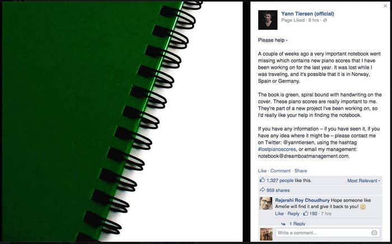Viewport: 392px width, 244px height.
Task: Click the Yann Tiersen (official) page name
Action: (x=307, y=14)
